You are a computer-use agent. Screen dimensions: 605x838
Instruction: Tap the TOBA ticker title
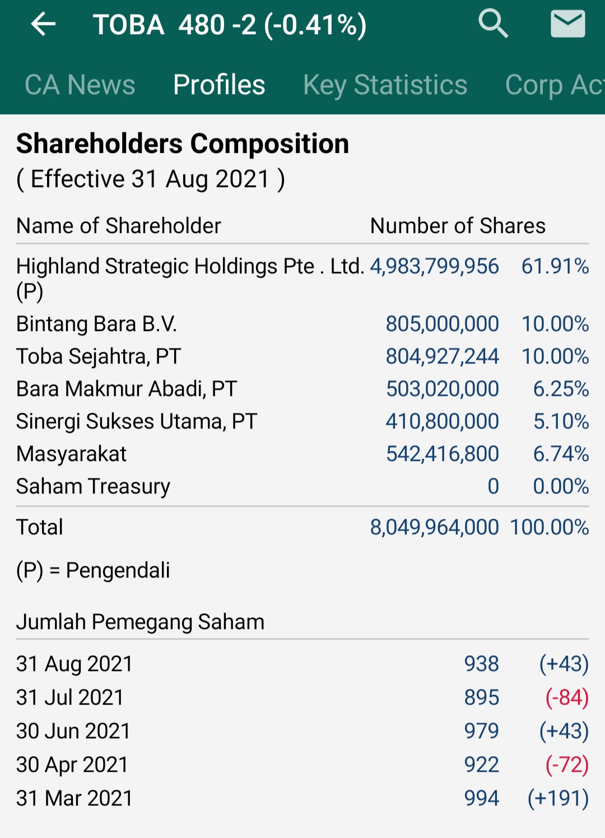click(230, 25)
